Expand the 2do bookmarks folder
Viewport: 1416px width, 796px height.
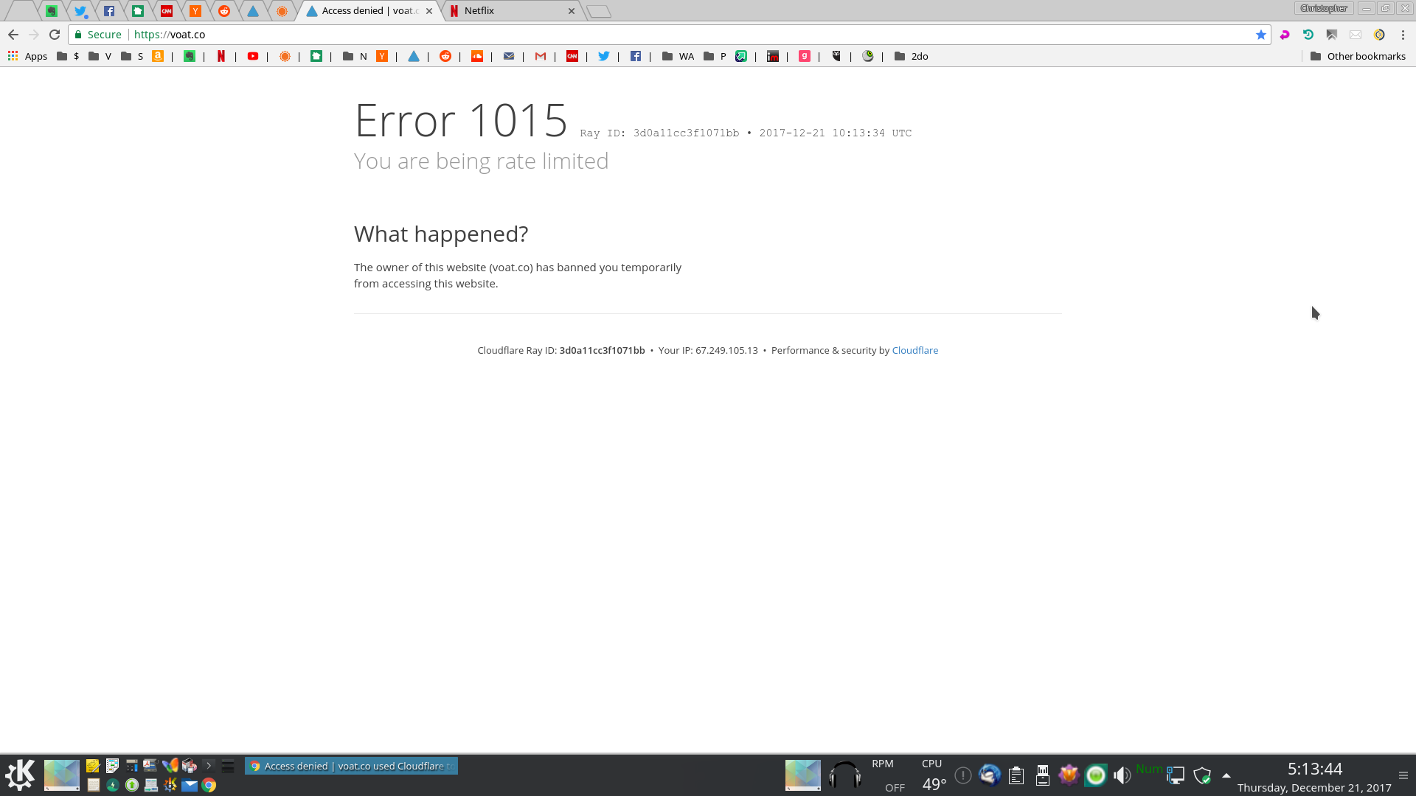(911, 56)
